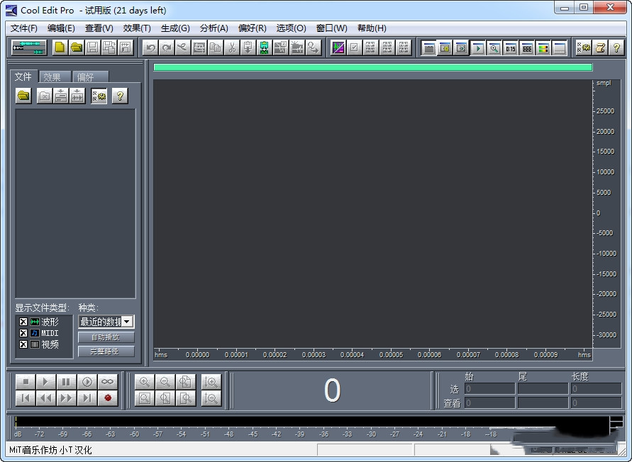The height and width of the screenshot is (462, 632).
Task: Uncheck the 波形 file type checkbox
Action: [x=23, y=322]
